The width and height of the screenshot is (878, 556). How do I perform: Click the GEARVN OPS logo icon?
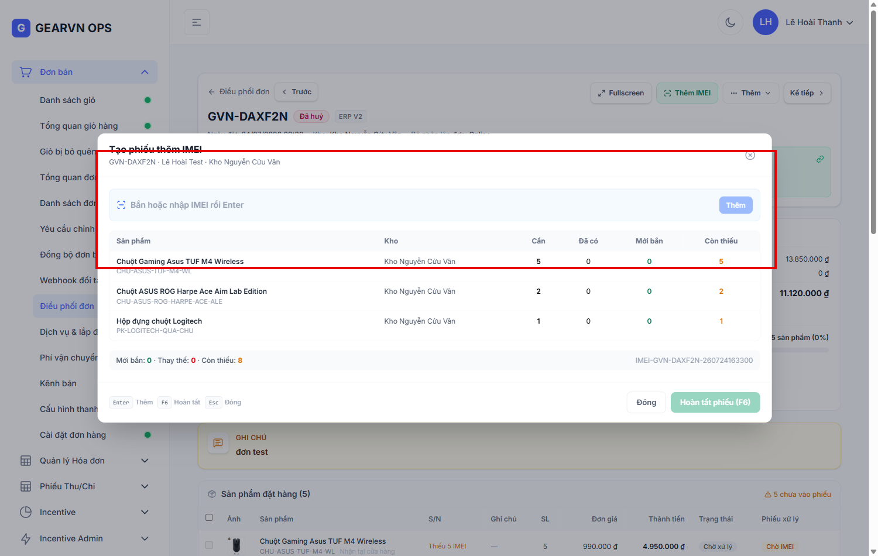[21, 28]
